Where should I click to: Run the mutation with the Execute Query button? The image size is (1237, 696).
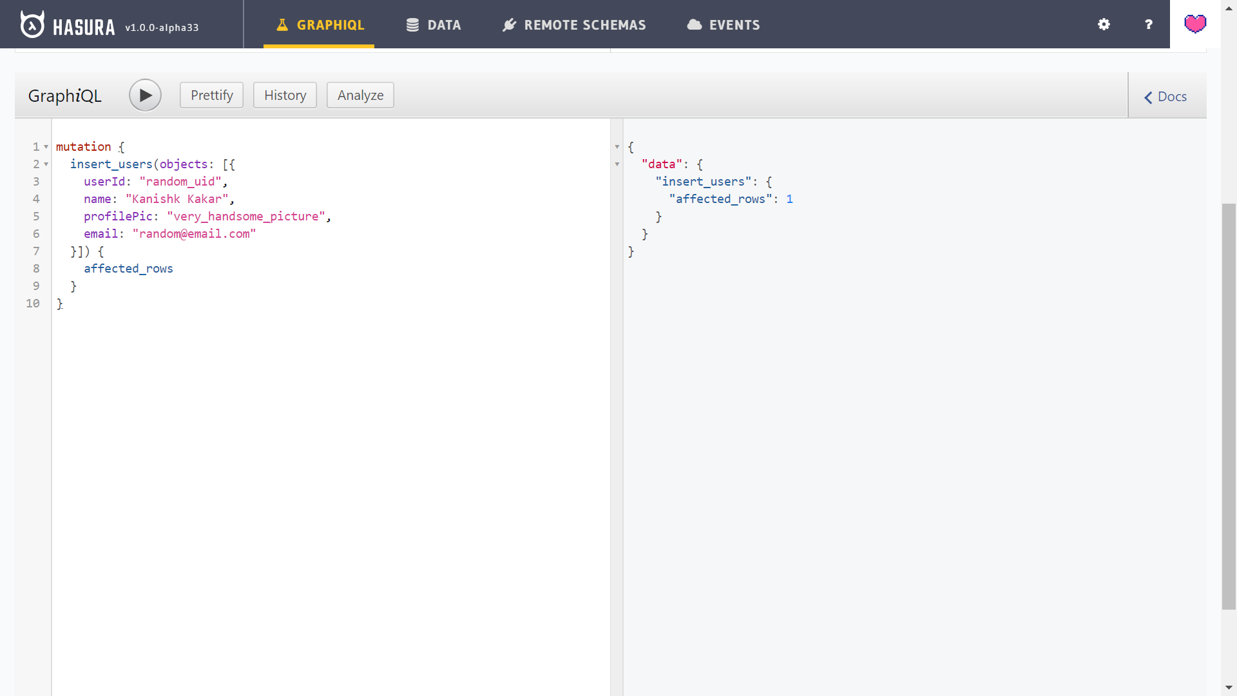145,95
